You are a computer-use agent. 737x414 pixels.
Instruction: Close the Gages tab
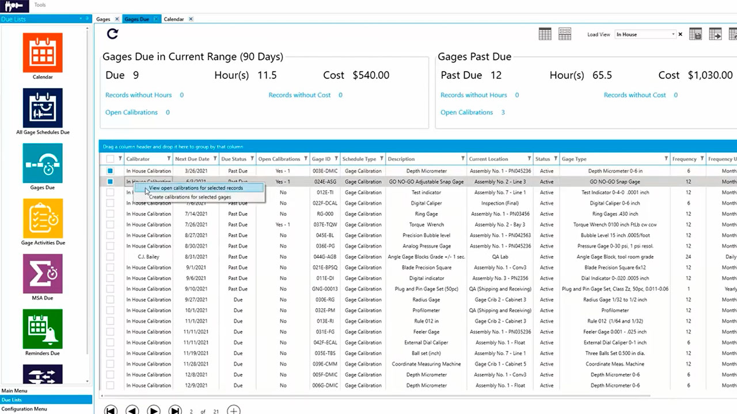[x=117, y=19]
